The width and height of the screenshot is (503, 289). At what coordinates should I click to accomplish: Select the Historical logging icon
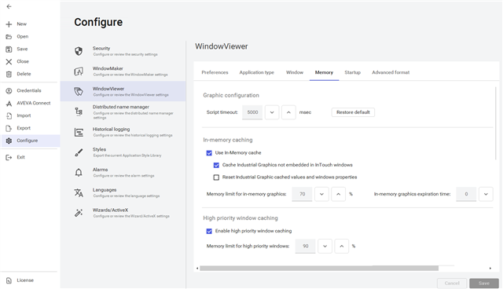point(79,132)
